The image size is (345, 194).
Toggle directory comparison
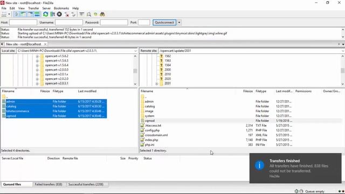point(88,15)
